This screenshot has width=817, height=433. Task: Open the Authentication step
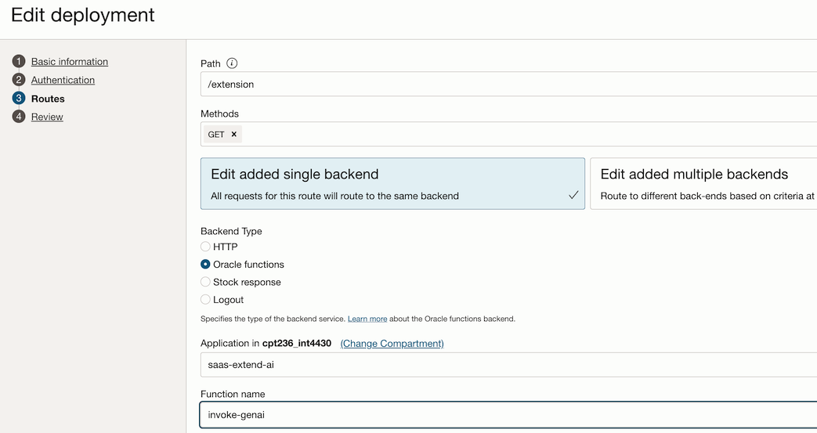coord(63,80)
